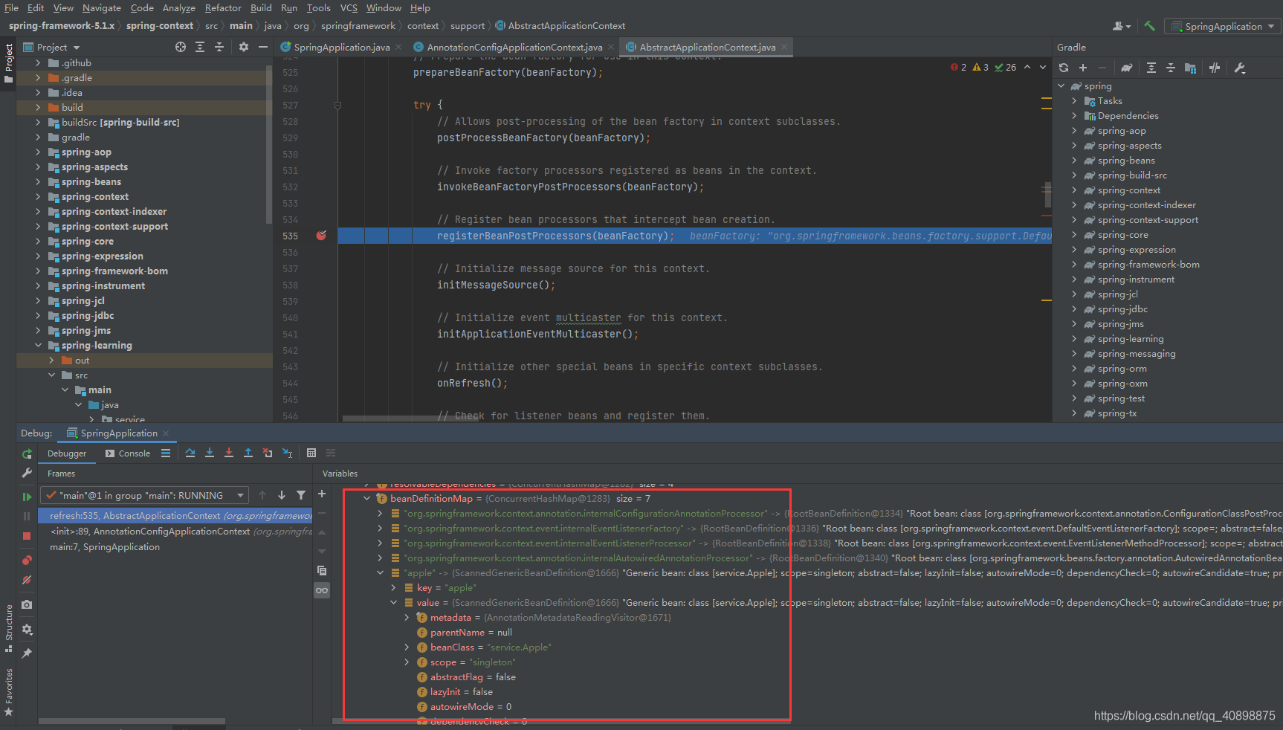
Task: Rerun SpringApplication debug session
Action: click(27, 453)
